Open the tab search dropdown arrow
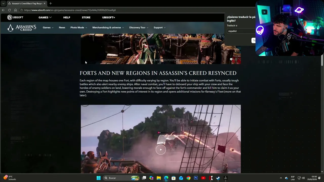324x182 pixels. point(3,4)
